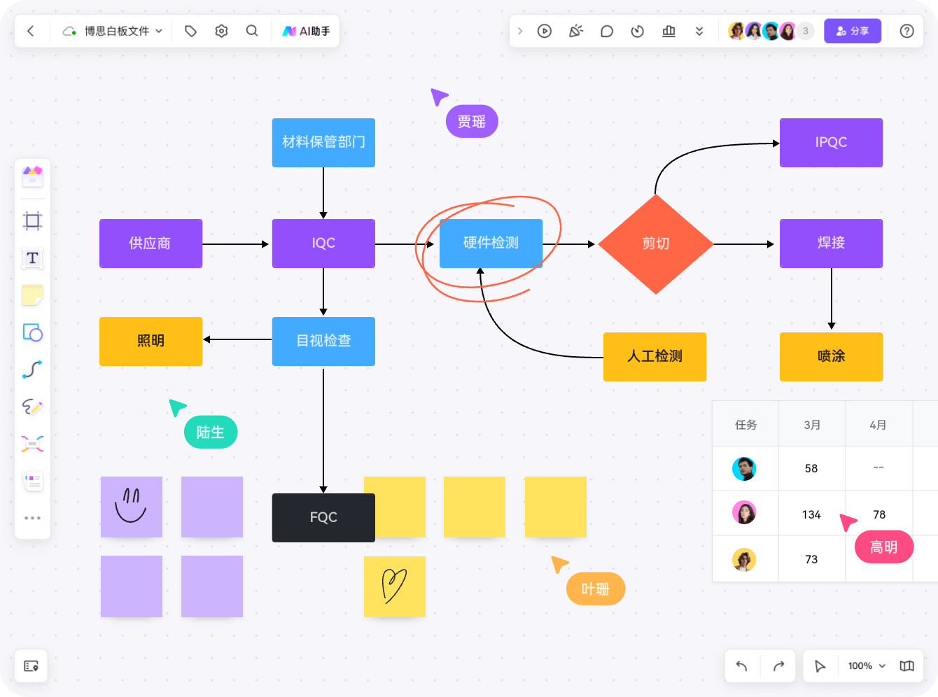Viewport: 938px width, 697px height.
Task: Select the Mind map tool
Action: [32, 444]
